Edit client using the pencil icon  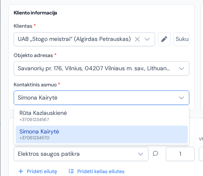[164, 39]
